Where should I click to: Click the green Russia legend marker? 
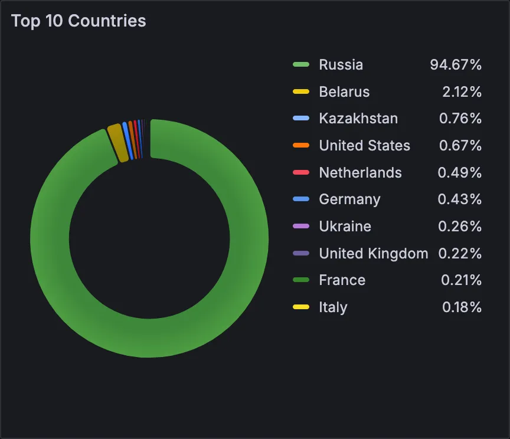[302, 64]
